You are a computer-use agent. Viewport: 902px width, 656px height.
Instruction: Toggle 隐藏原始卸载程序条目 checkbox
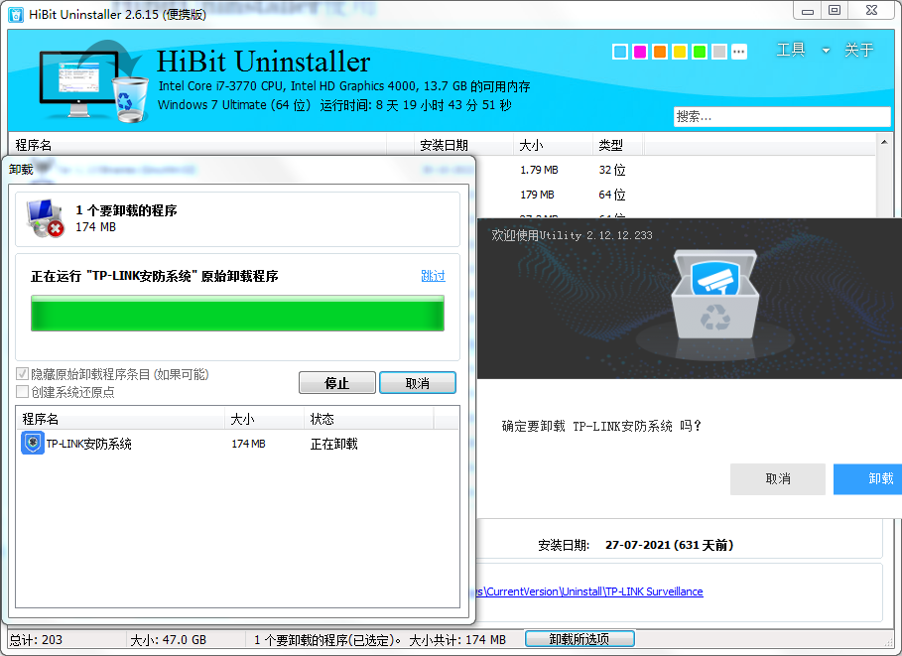coord(22,374)
